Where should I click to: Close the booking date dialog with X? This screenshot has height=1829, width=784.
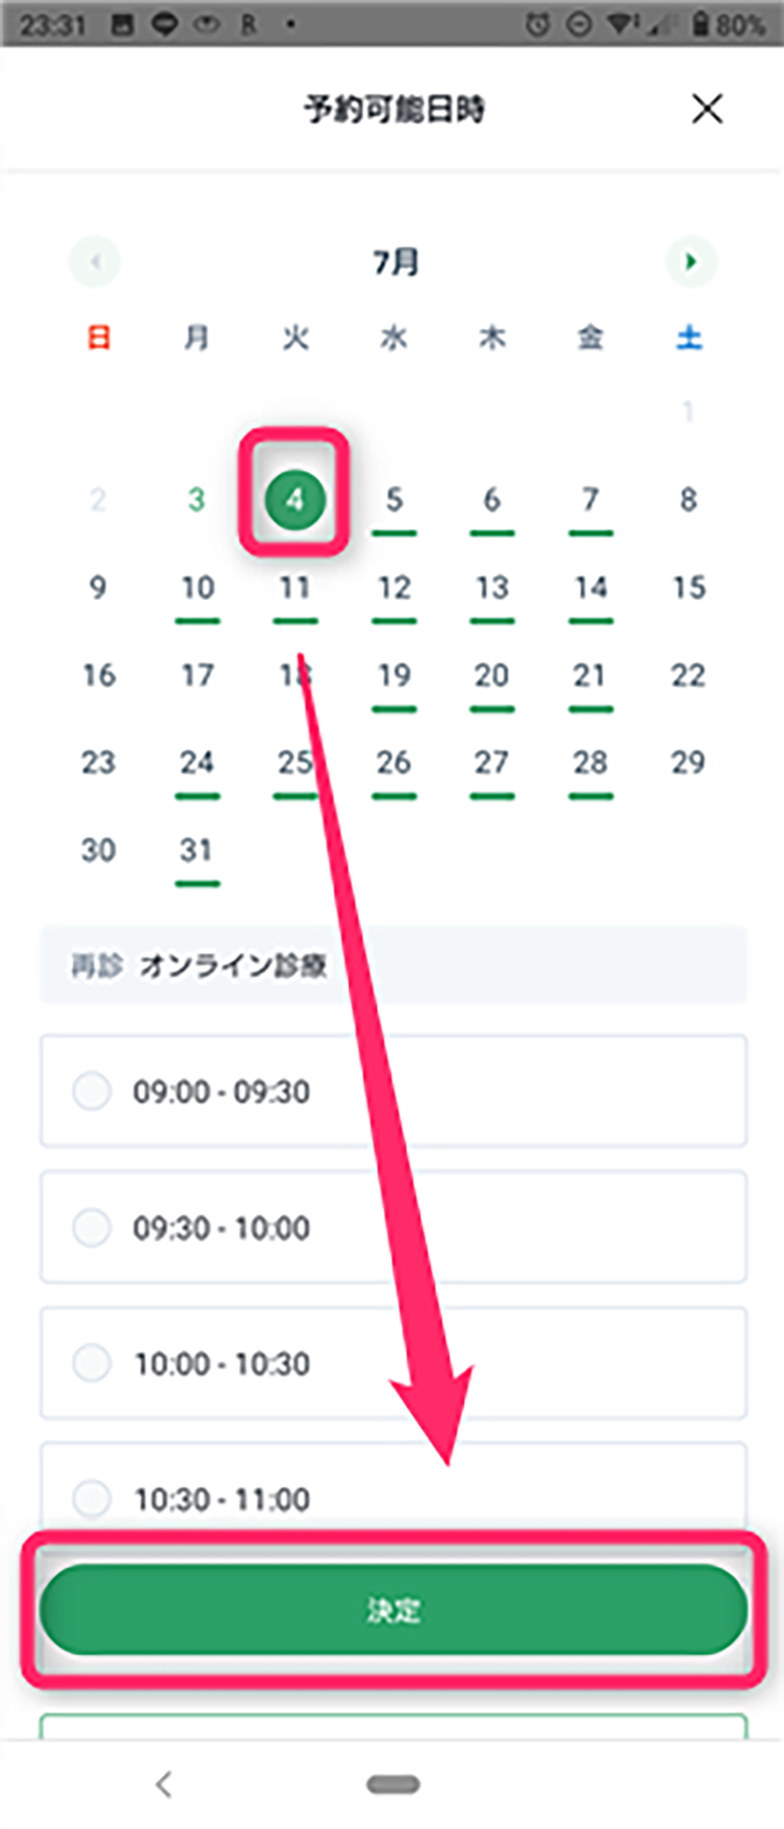click(707, 109)
